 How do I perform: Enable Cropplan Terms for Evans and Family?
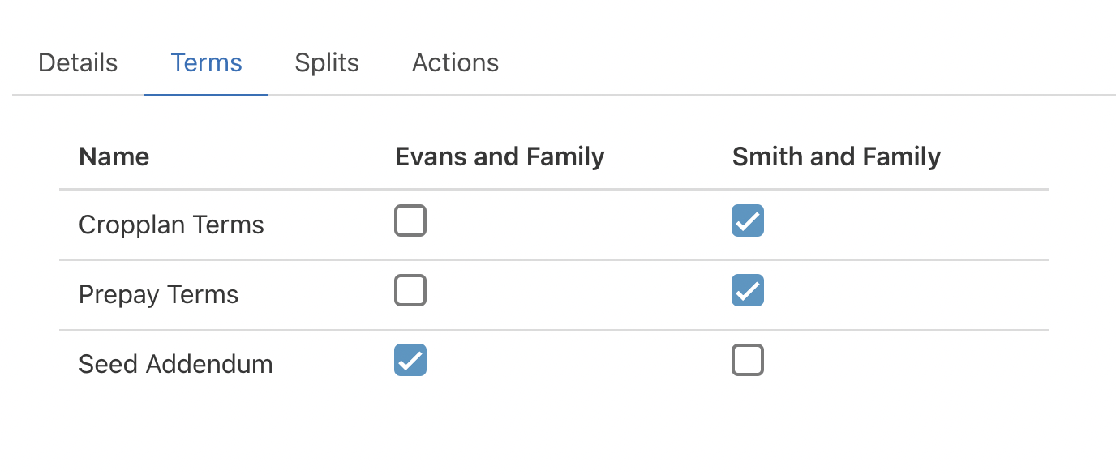(410, 220)
